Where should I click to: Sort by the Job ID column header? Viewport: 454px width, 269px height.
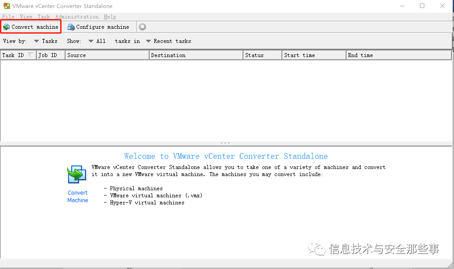51,55
